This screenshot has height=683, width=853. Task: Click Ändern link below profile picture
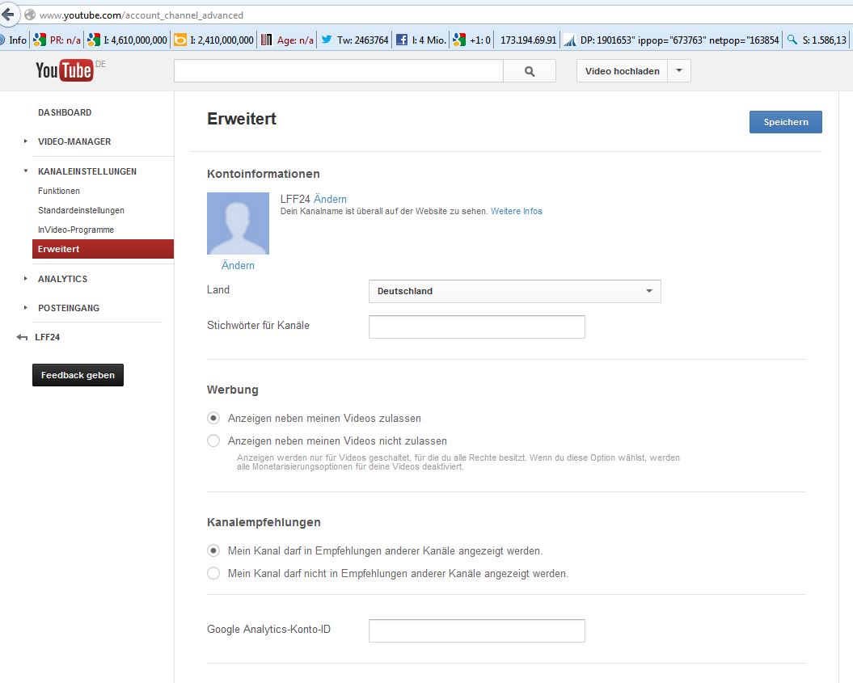pyautogui.click(x=238, y=265)
